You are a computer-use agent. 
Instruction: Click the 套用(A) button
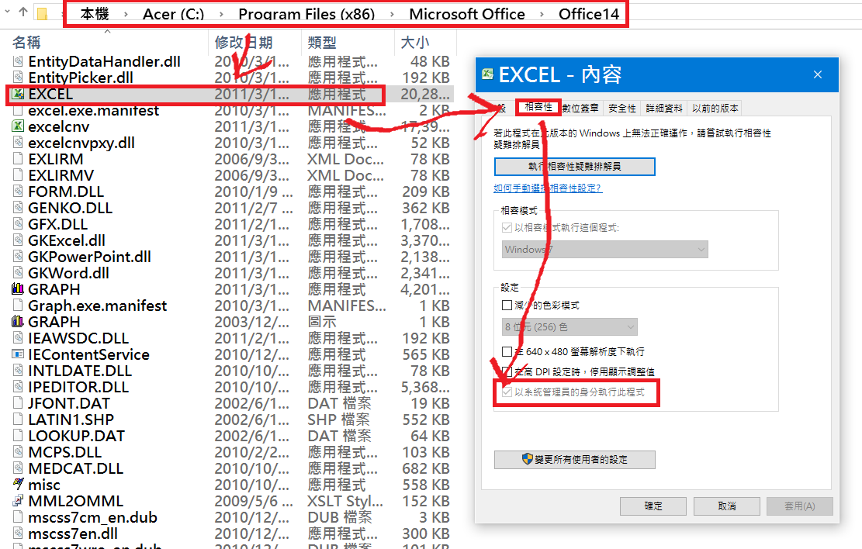pyautogui.click(x=800, y=506)
